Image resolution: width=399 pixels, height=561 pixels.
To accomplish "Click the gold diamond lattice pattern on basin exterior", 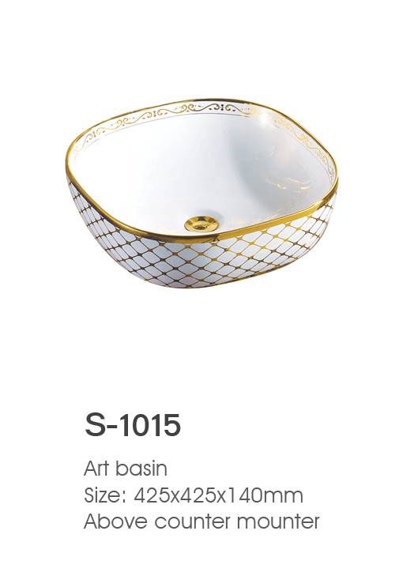I will click(x=201, y=258).
